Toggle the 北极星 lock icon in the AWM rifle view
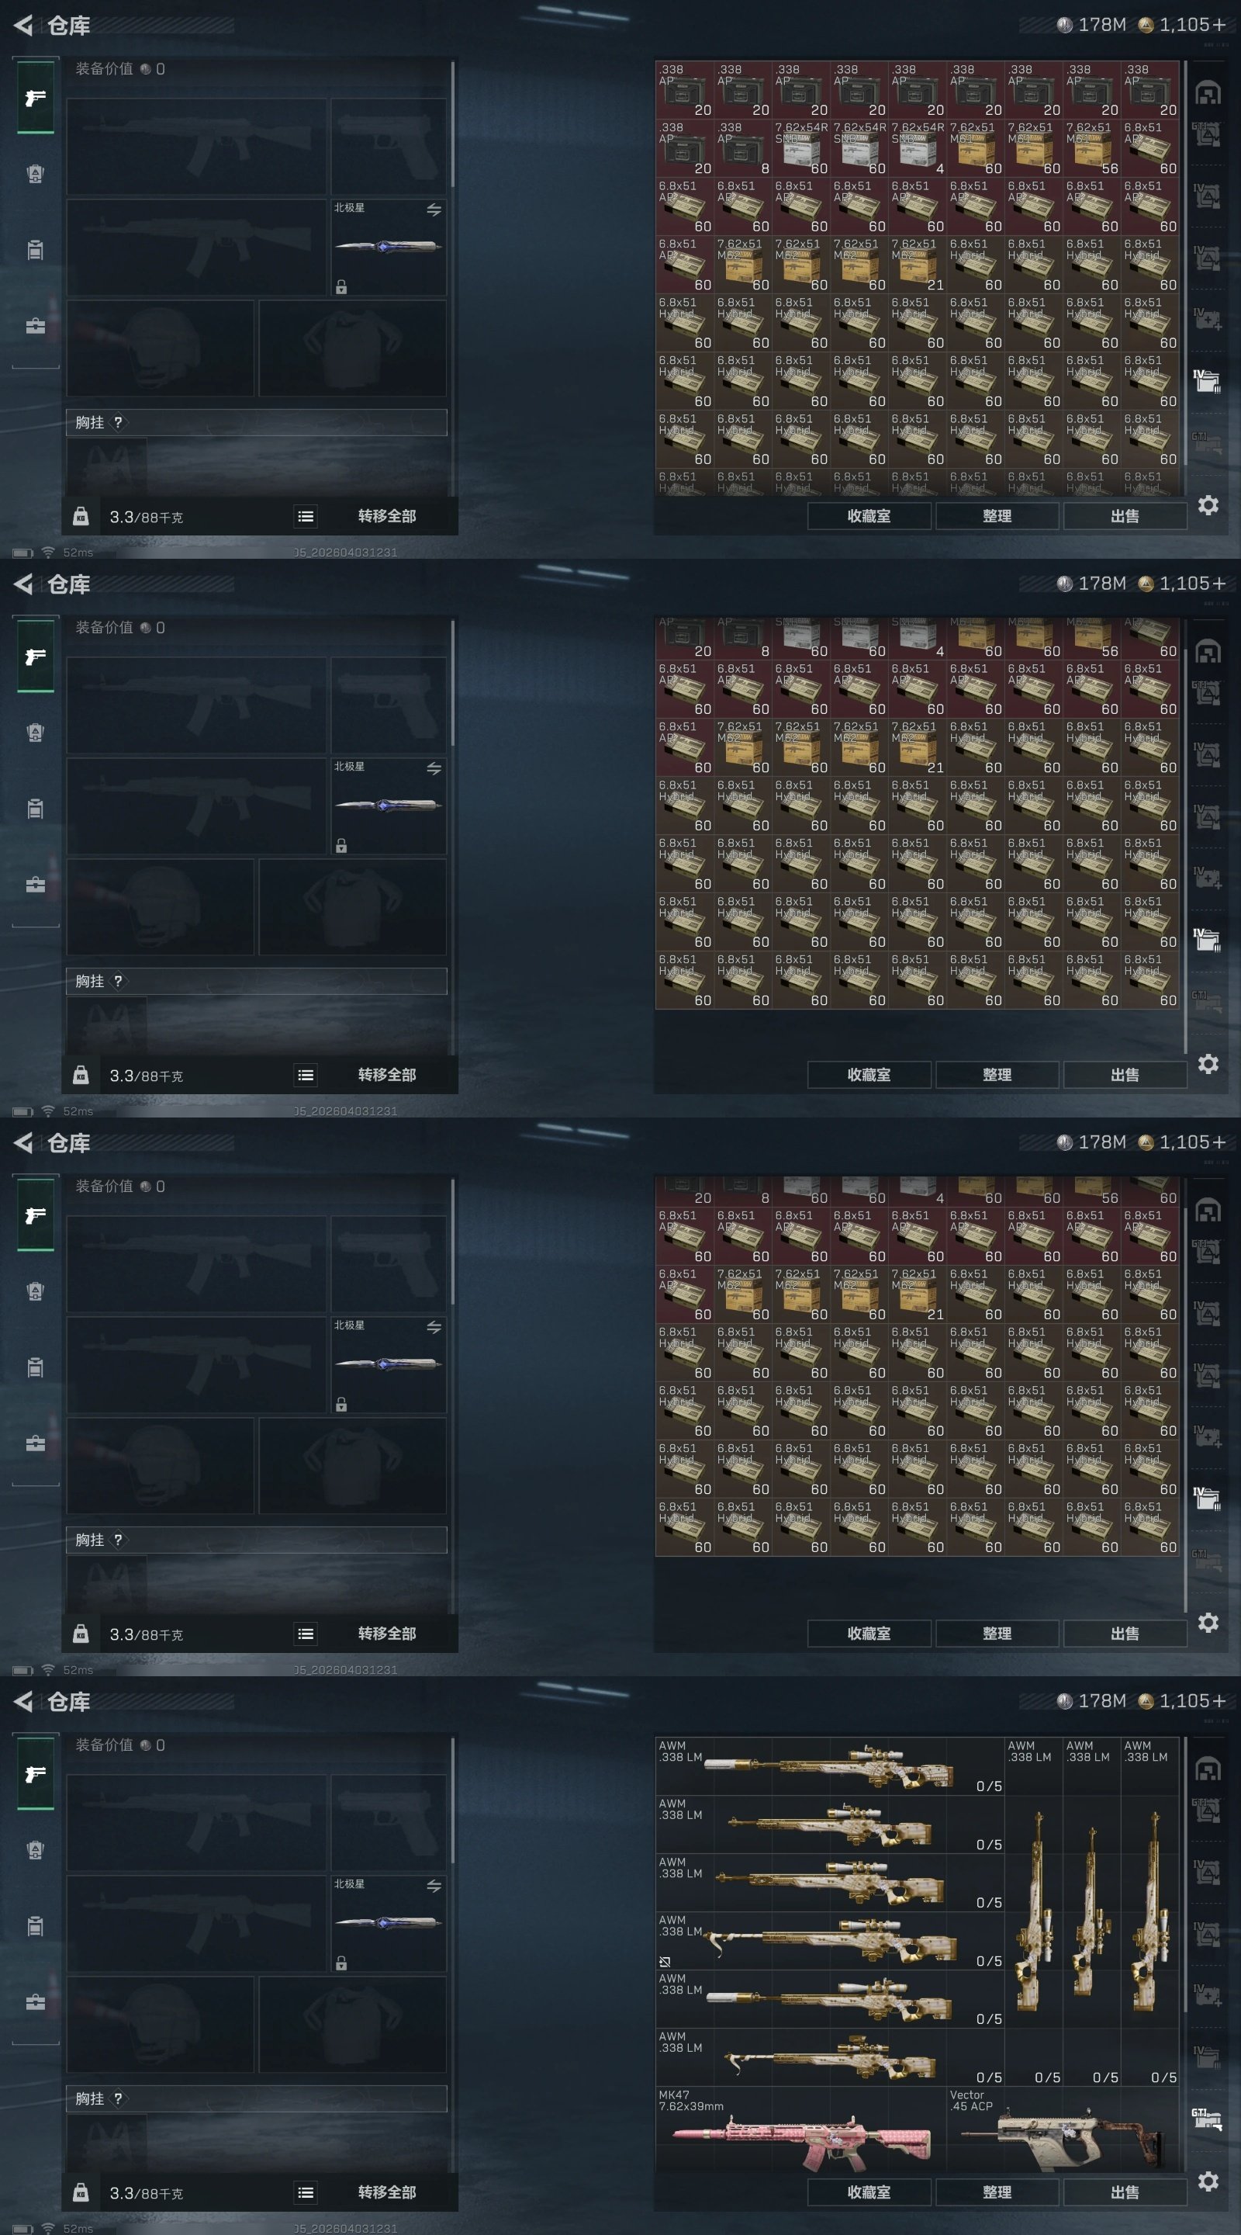1241x2235 pixels. pyautogui.click(x=342, y=1963)
